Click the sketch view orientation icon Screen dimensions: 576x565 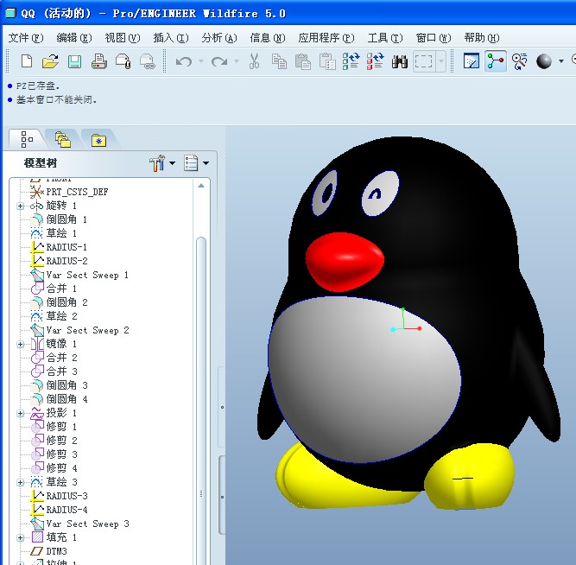point(472,61)
